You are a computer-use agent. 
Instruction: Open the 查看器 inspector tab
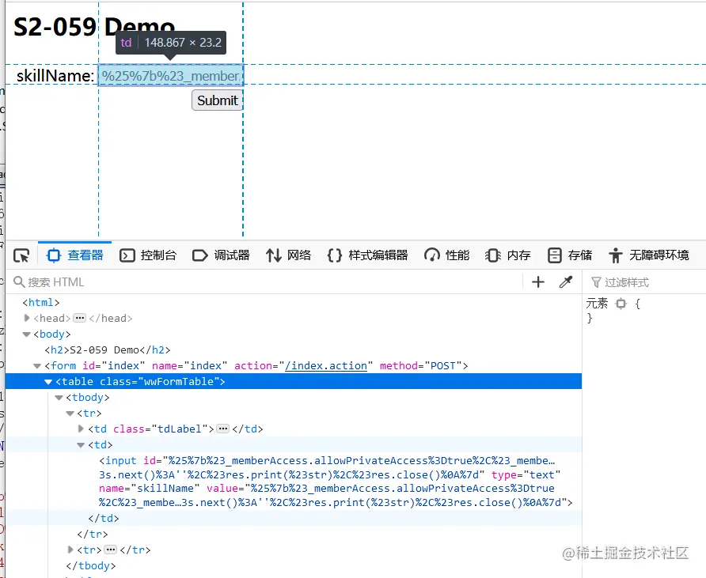click(75, 255)
